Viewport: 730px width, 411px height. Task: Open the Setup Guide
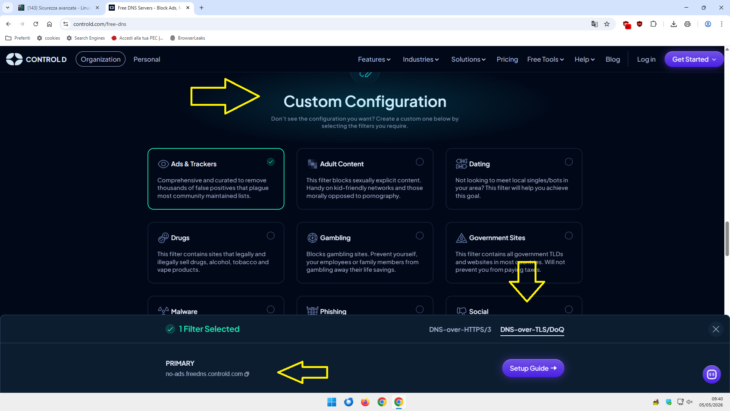pyautogui.click(x=533, y=368)
